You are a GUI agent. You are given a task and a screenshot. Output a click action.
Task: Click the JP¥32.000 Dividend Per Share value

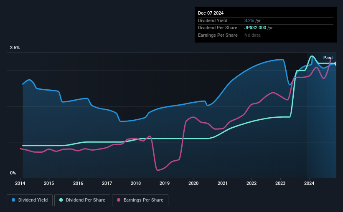[x=255, y=28]
